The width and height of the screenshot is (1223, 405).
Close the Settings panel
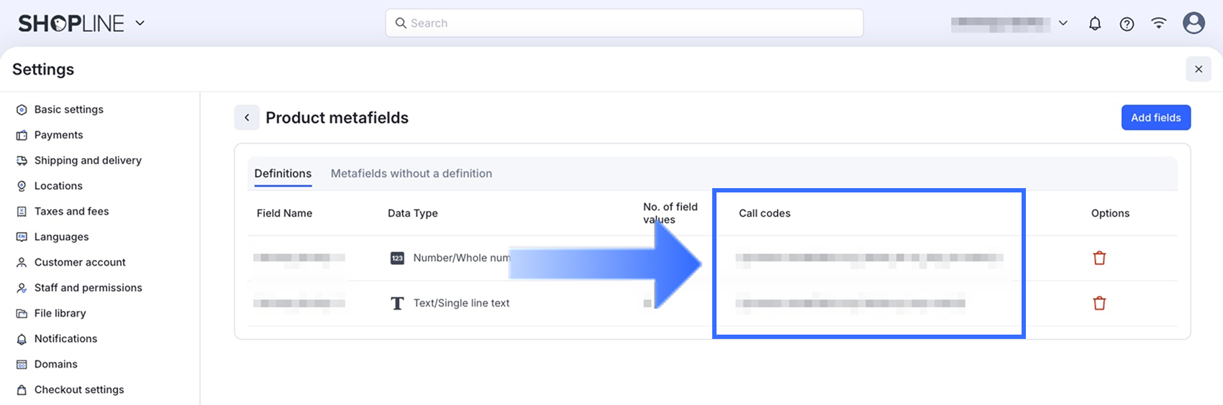tap(1198, 69)
